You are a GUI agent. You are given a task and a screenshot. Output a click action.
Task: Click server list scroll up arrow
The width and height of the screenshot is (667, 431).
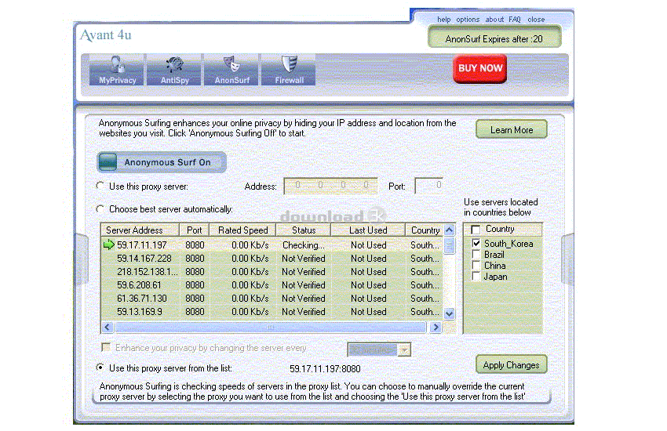click(449, 230)
